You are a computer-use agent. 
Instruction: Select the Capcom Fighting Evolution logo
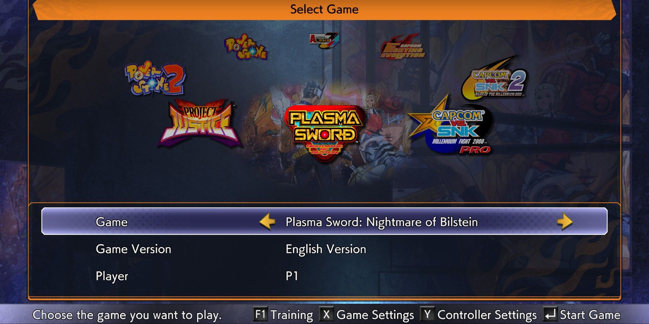coord(403,47)
